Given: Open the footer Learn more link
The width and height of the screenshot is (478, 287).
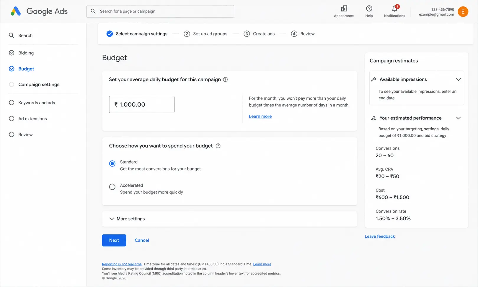Looking at the screenshot, I should tap(262, 264).
